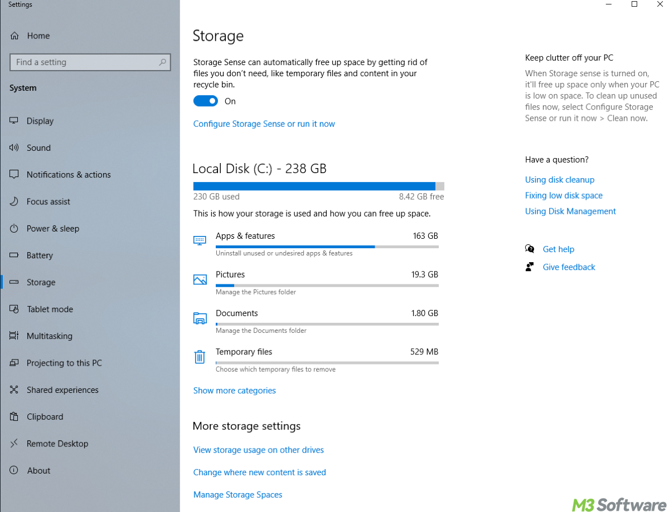Click Show more categories link
The width and height of the screenshot is (669, 512).
tap(235, 390)
